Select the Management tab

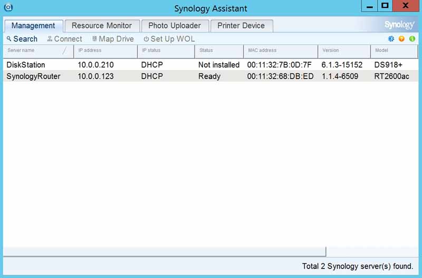(x=33, y=25)
